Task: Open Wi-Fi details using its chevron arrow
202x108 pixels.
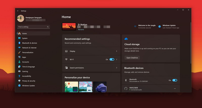Action: (116, 59)
